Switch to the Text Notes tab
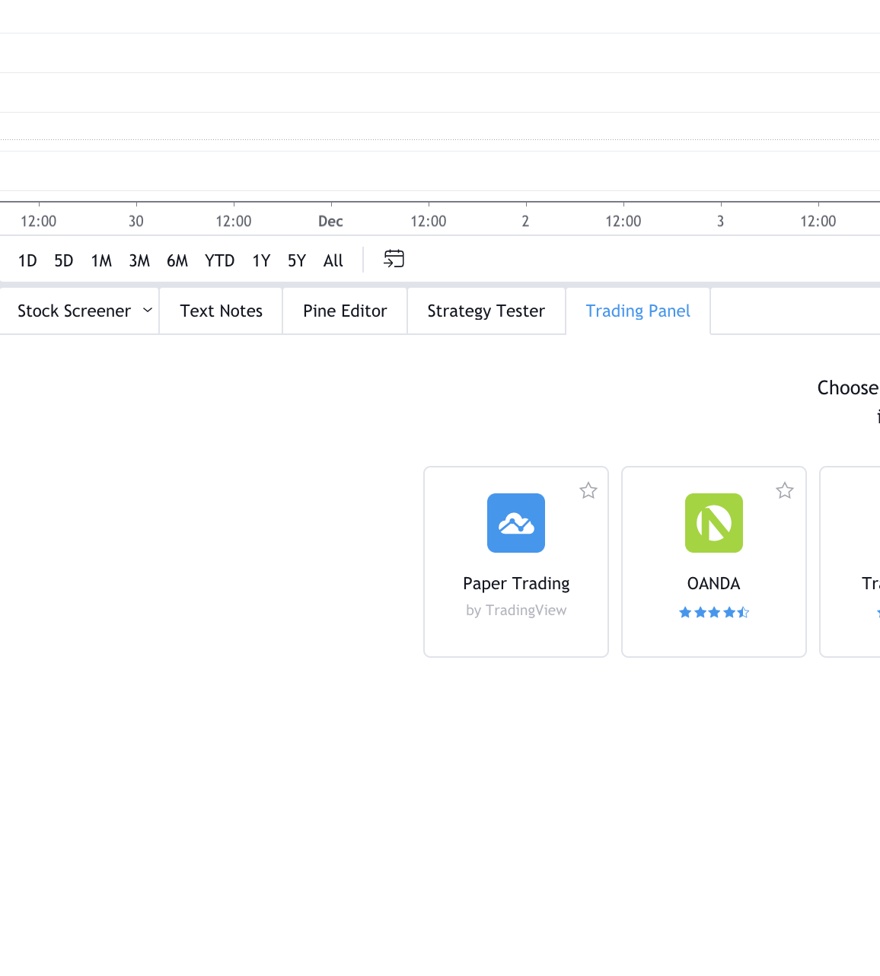The image size is (880, 976). (x=222, y=311)
